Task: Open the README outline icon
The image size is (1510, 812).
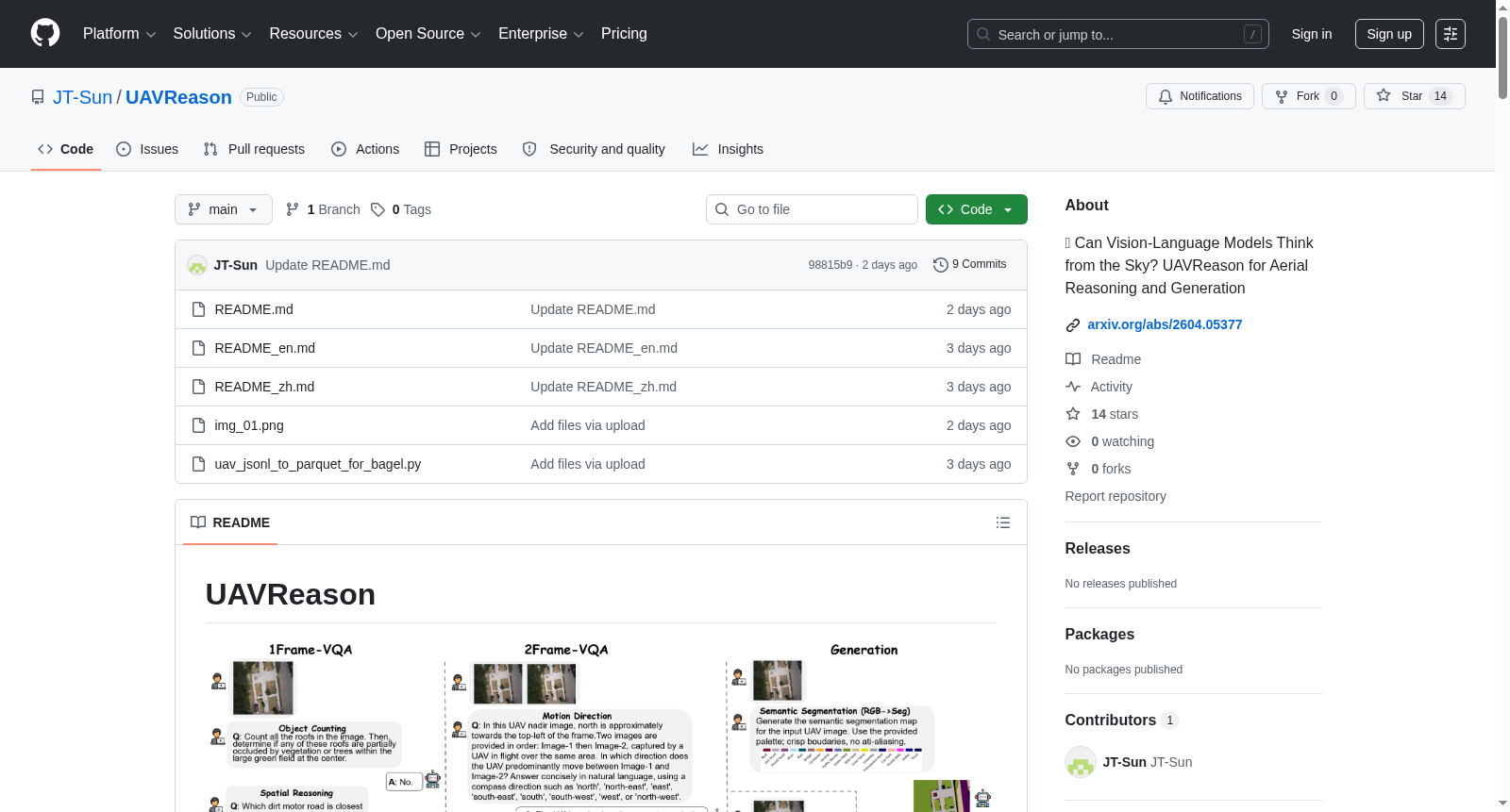Action: coord(1003,522)
